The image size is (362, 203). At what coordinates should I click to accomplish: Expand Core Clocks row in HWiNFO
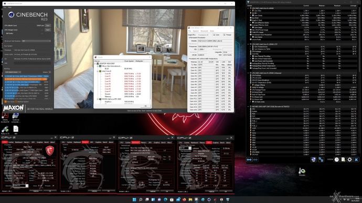(x=251, y=16)
